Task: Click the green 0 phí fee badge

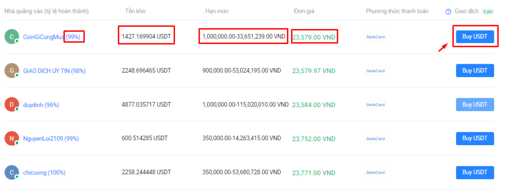Action: tap(488, 11)
